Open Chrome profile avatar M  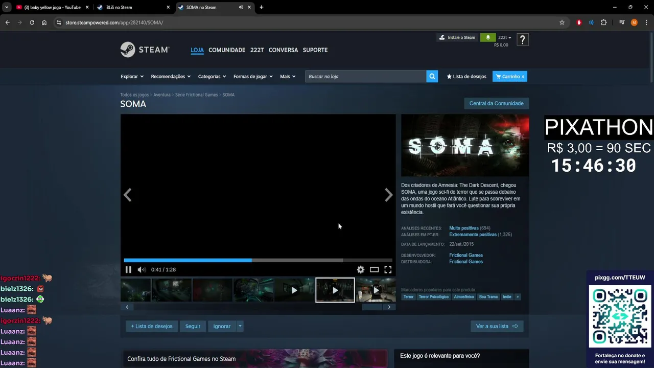pos(634,22)
